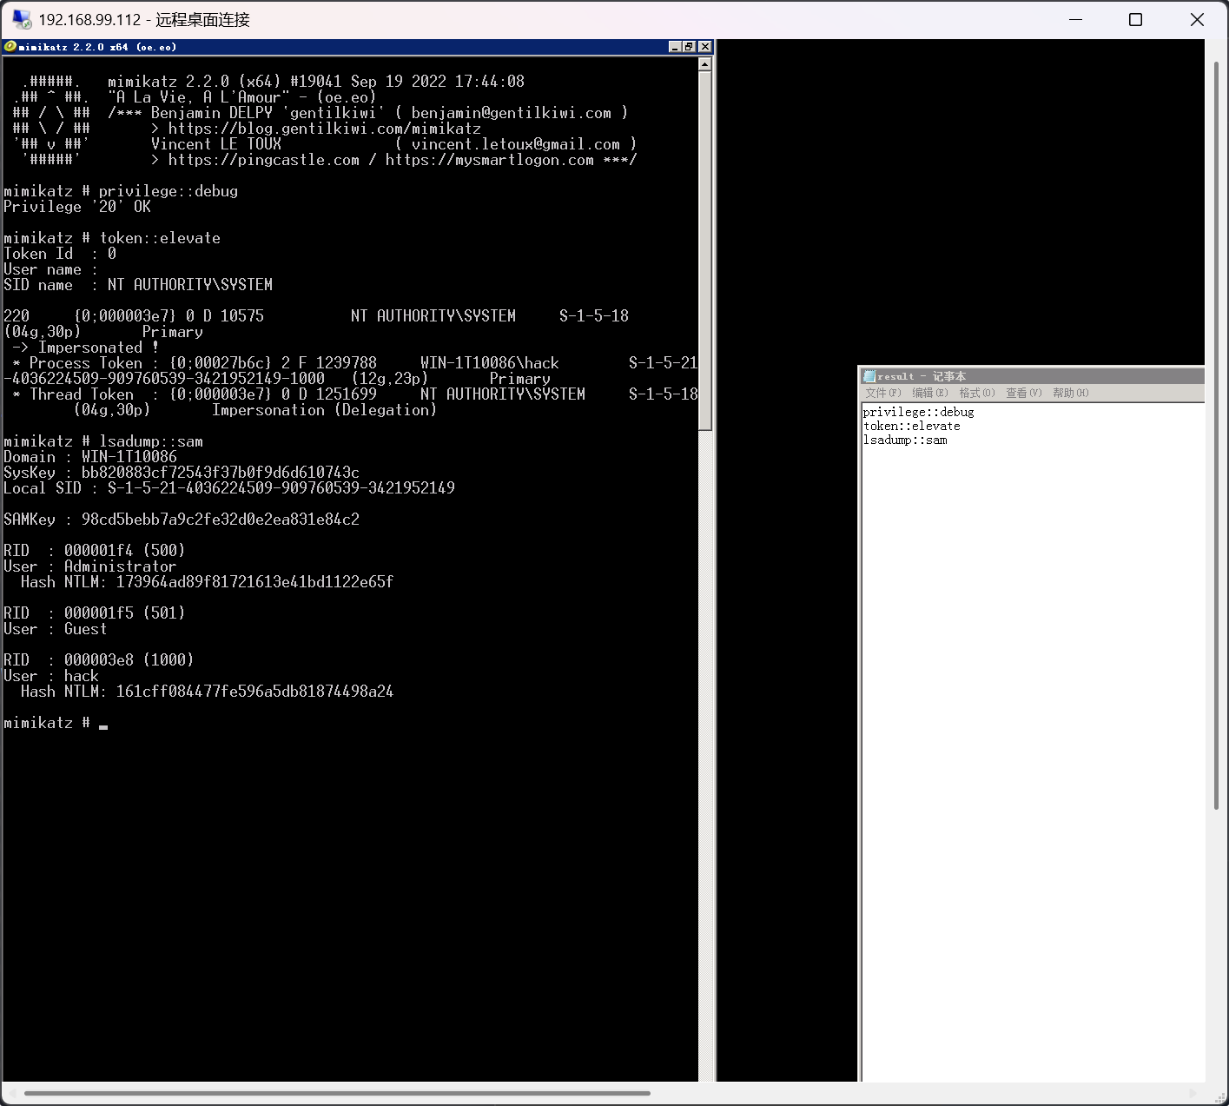1229x1106 pixels.
Task: Click the remote session horizontal scrollbar
Action: [337, 1093]
